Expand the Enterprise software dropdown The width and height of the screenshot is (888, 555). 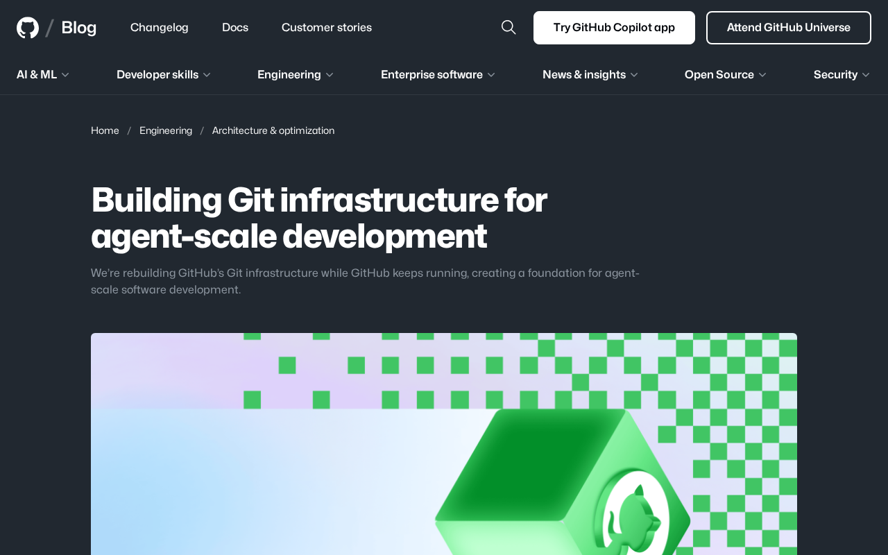tap(438, 74)
